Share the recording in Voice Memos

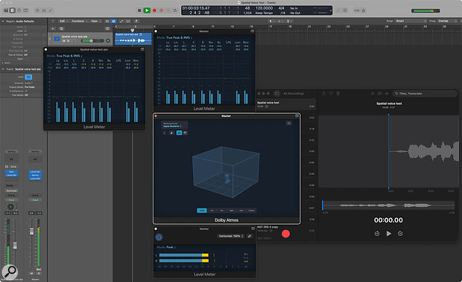pyautogui.click(x=324, y=93)
